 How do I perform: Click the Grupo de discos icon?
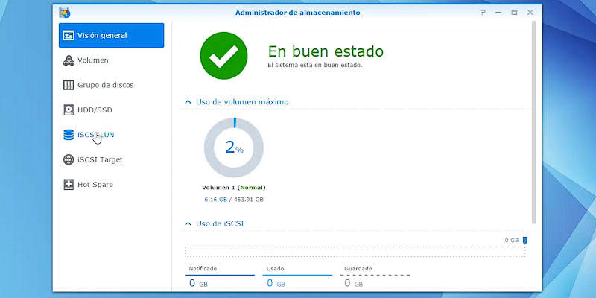(x=69, y=85)
